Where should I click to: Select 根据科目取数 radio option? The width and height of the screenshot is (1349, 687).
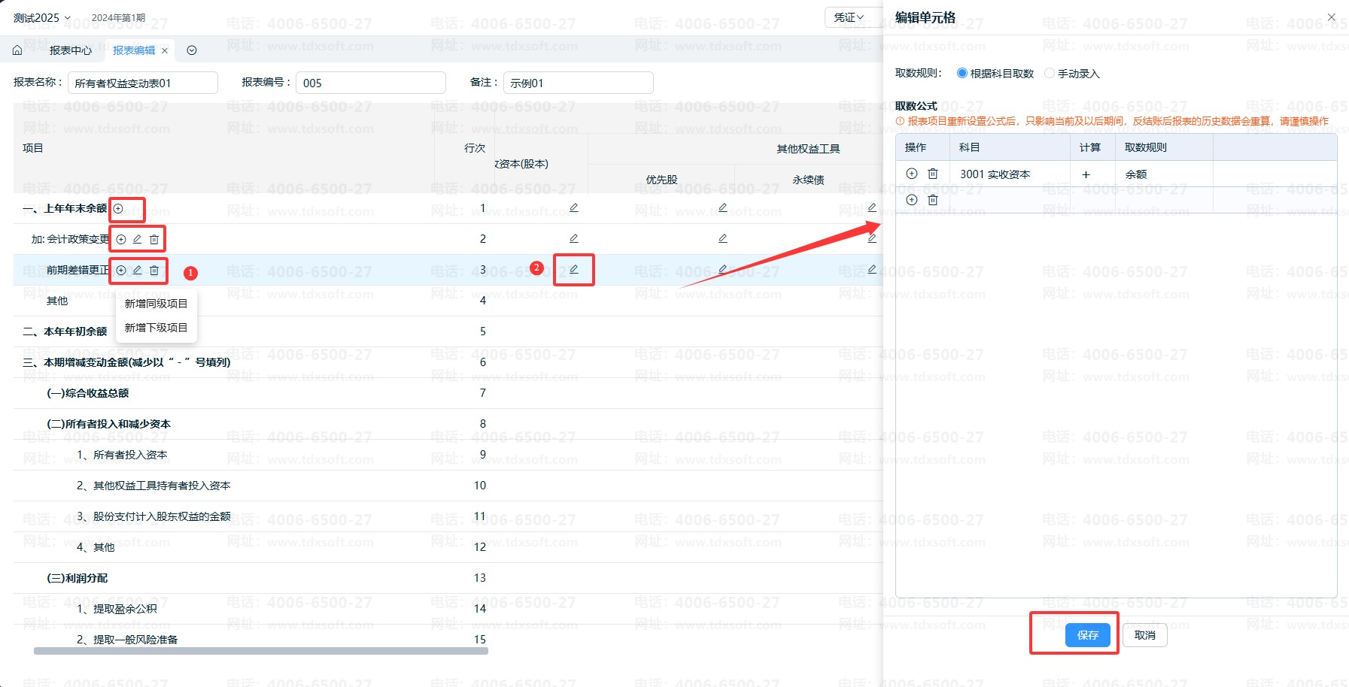coord(962,74)
